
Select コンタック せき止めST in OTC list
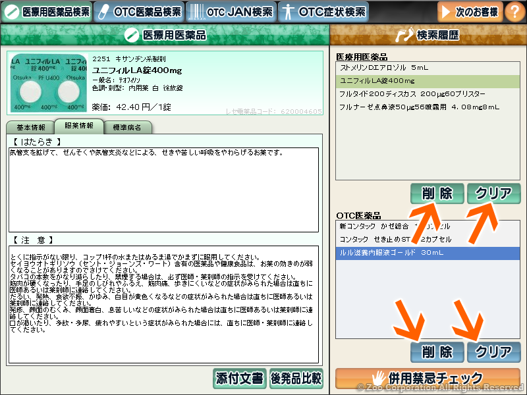[x=428, y=240]
